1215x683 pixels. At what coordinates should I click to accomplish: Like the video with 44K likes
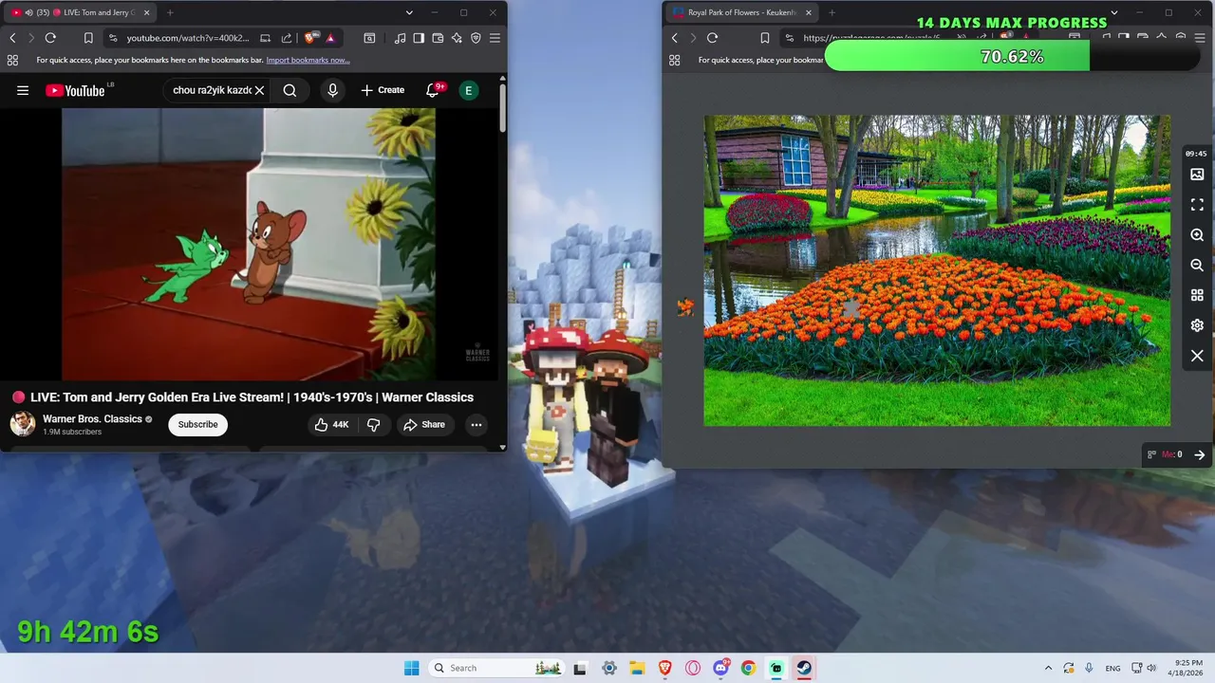click(331, 424)
